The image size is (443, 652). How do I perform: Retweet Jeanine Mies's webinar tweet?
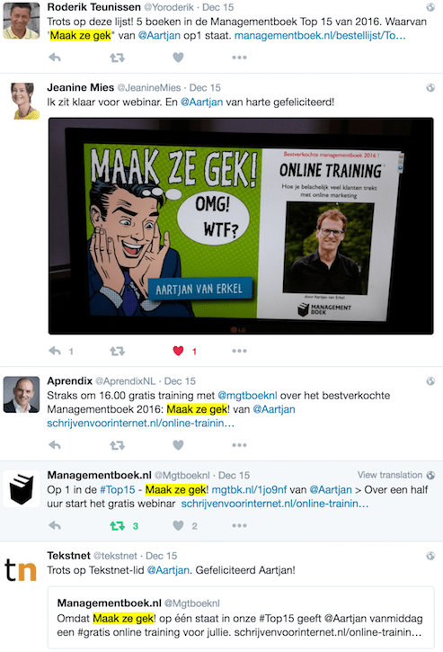[x=117, y=351]
